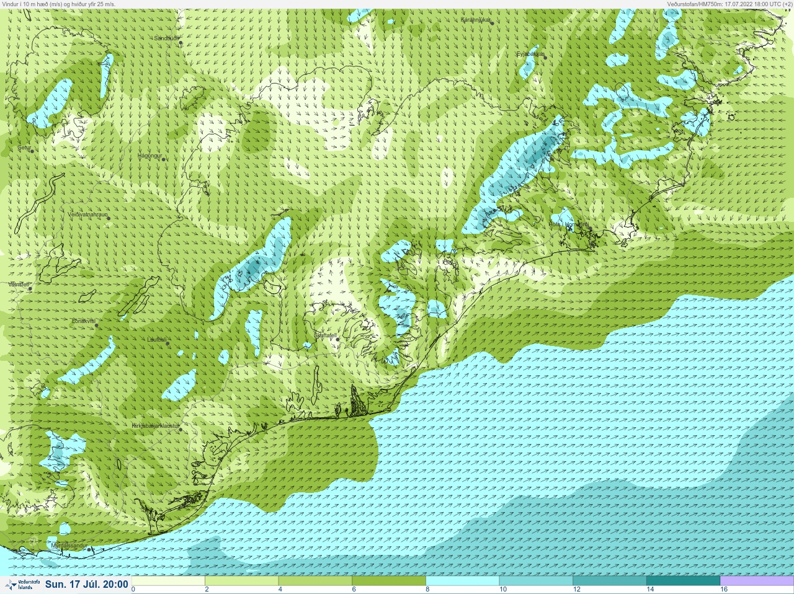
Task: Click the Skaftafell station label
Action: pyautogui.click(x=325, y=335)
